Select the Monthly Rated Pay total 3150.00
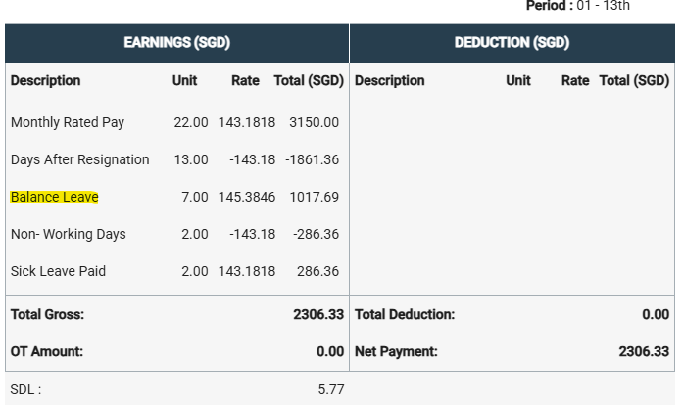683x406 pixels. click(x=314, y=122)
